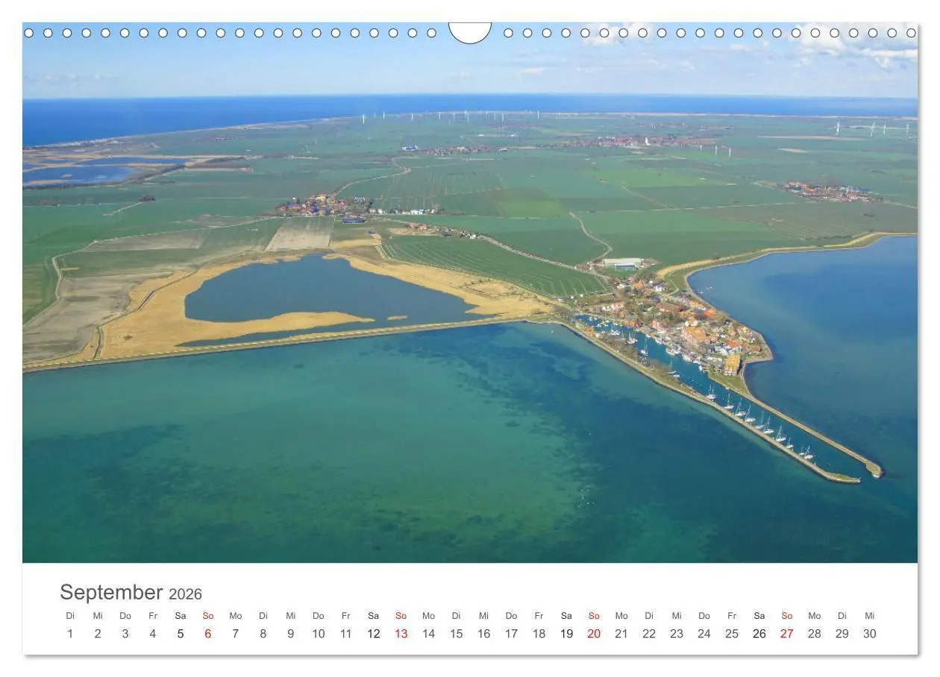Select date 9 in the calendar row

[291, 634]
